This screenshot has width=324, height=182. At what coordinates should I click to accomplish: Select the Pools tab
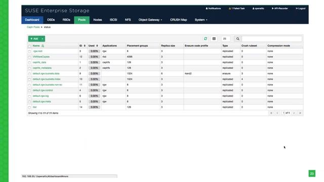(x=82, y=20)
